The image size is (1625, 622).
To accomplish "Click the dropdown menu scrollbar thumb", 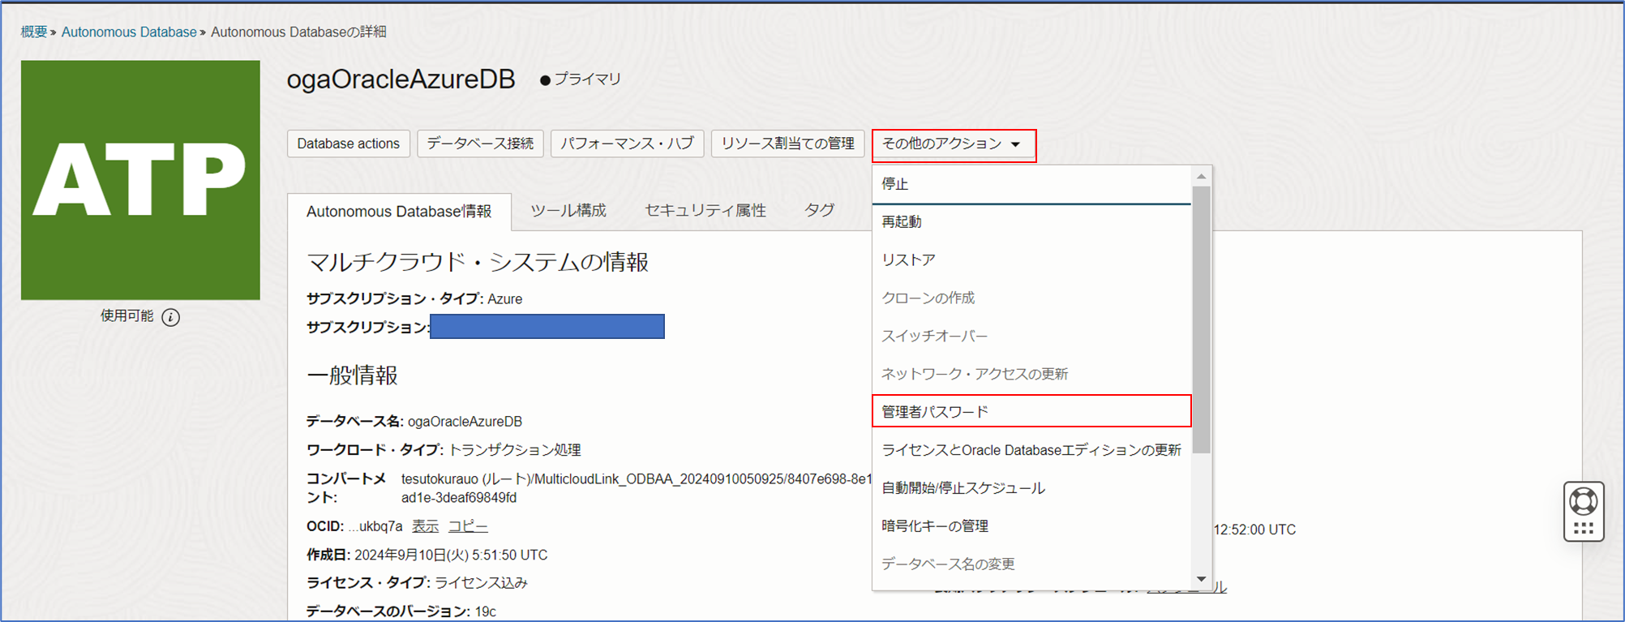I will coord(1201,320).
